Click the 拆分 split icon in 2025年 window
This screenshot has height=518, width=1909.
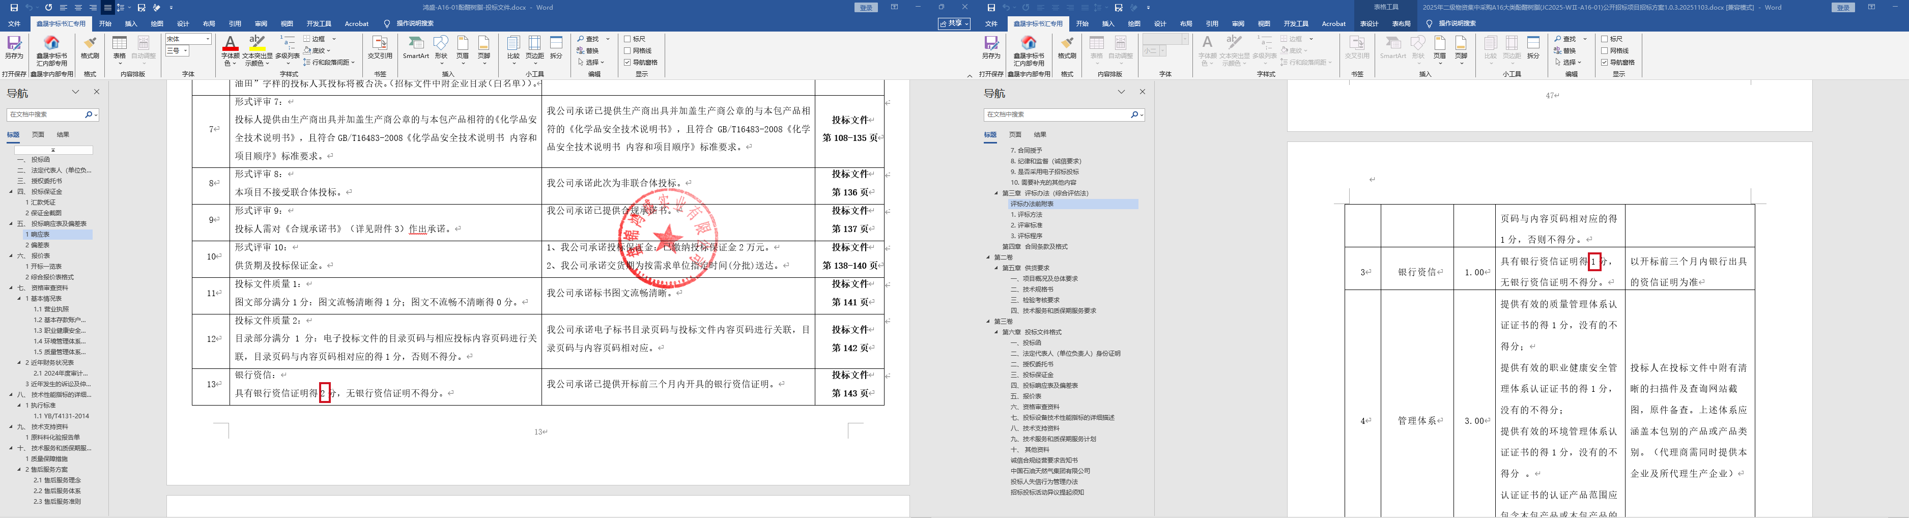(1534, 47)
